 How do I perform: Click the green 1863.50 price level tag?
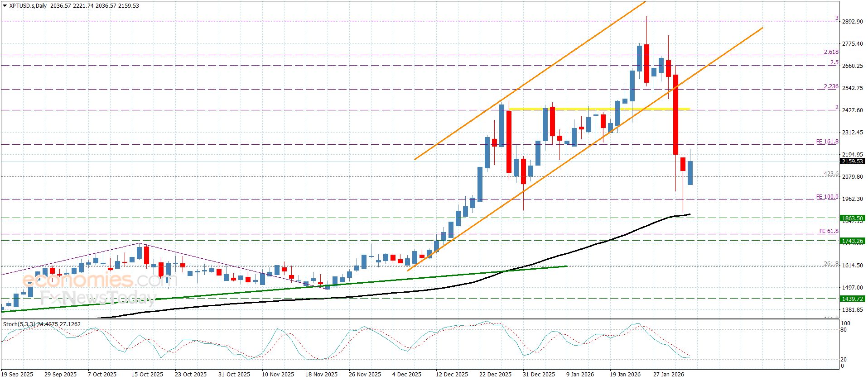(852, 218)
